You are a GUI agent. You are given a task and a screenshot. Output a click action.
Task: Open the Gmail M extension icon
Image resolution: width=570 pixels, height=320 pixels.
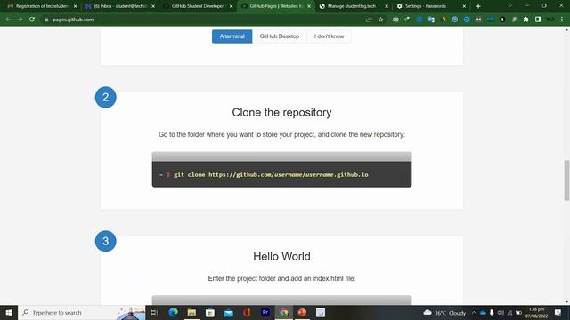[478, 20]
